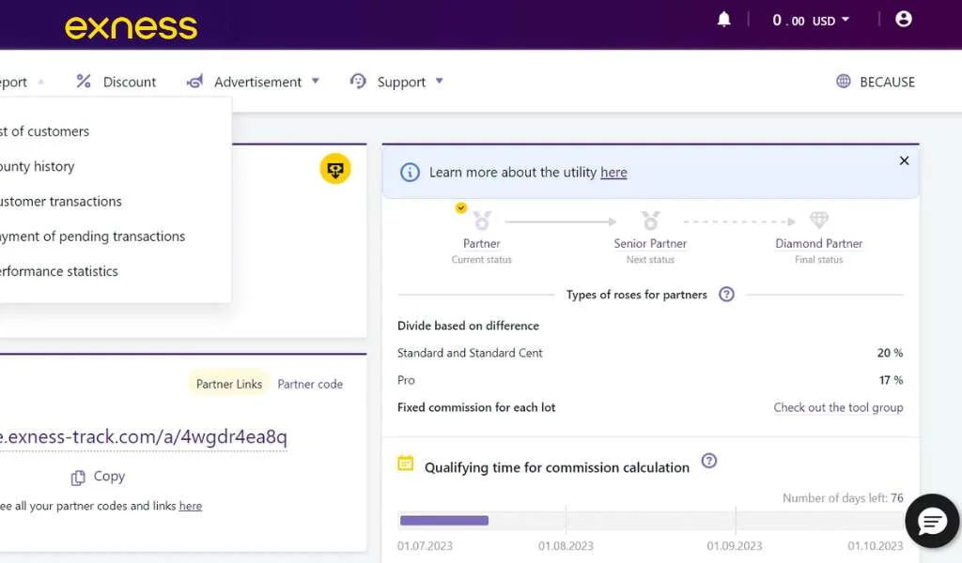962x563 pixels.
Task: Open the user profile account icon
Action: pos(904,20)
